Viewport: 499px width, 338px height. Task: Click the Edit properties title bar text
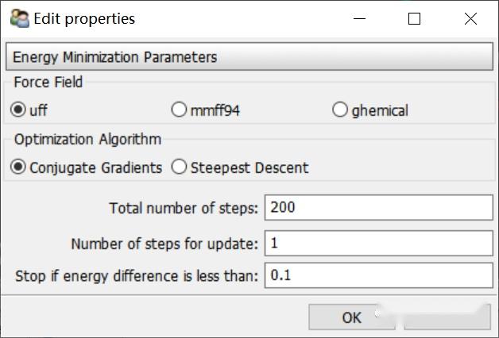pyautogui.click(x=83, y=19)
